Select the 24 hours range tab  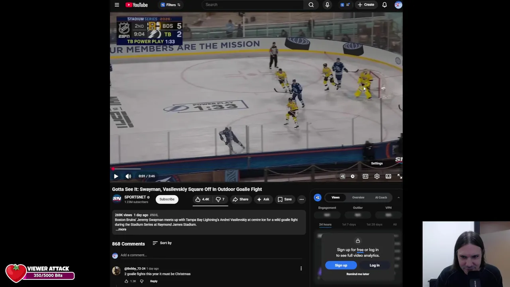pyautogui.click(x=325, y=224)
